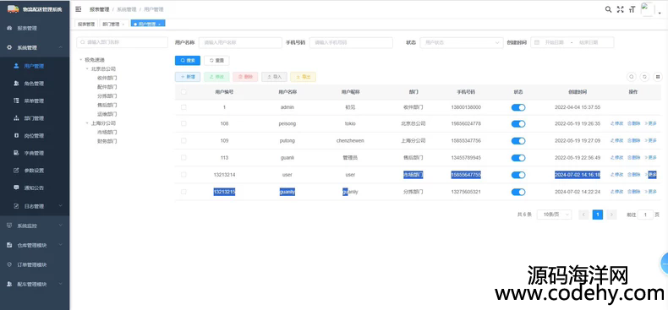This screenshot has width=668, height=310.
Task: Switch to the 部门管理 page tab
Action: (x=111, y=24)
